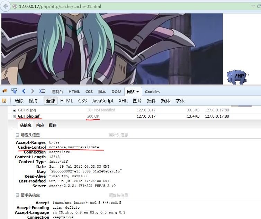The height and width of the screenshot is (219, 261).
Task: Click the reload icon in address bar
Action: tap(259, 7)
